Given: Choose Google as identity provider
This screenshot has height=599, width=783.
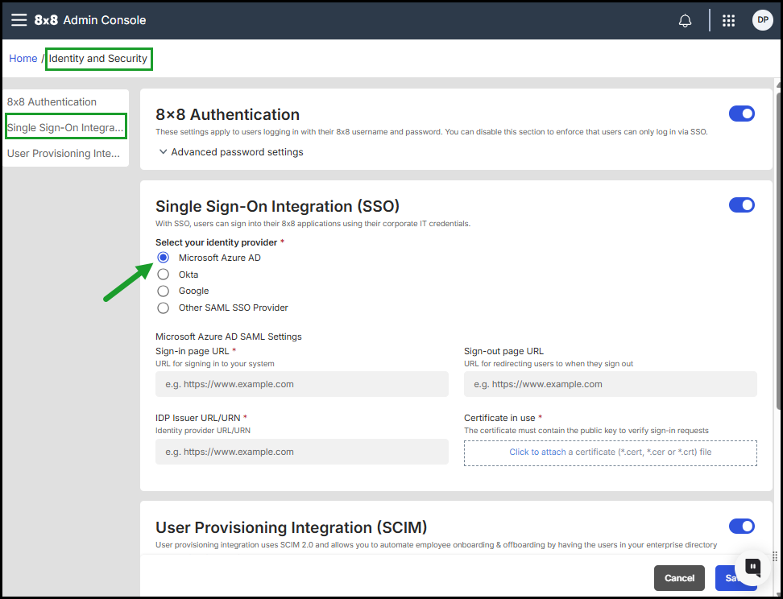Looking at the screenshot, I should (164, 291).
